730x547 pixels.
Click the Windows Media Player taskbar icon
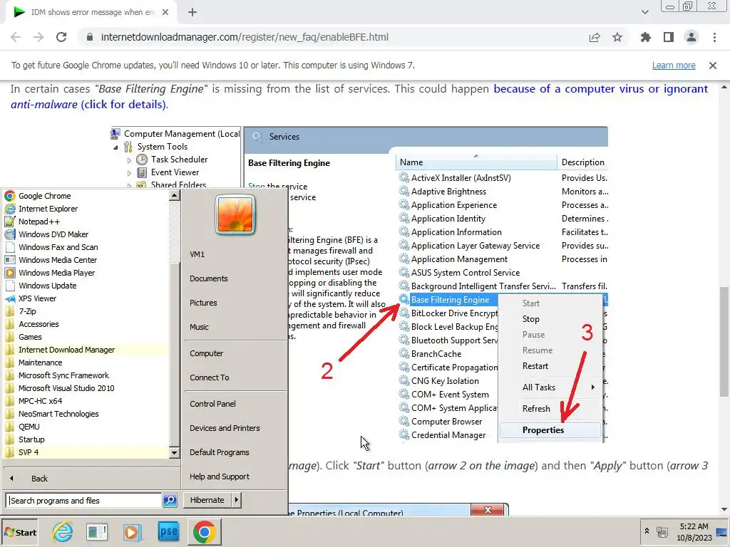[132, 531]
